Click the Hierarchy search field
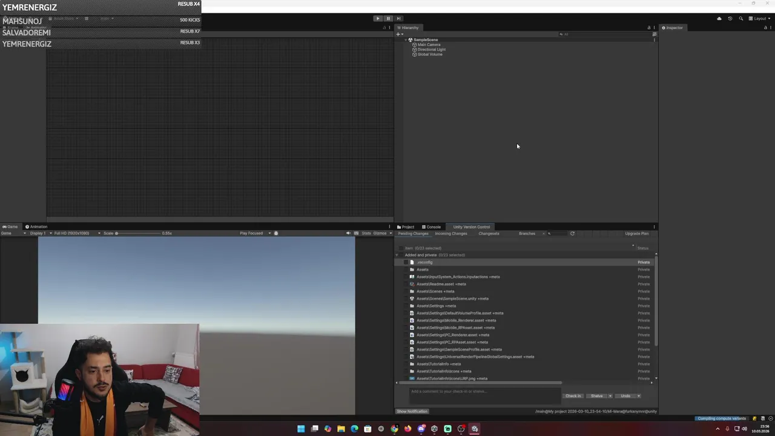Screen dimensions: 775x436 click(604, 34)
